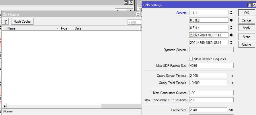Viewport: 256px width, 115px height.
Task: Click the Query Server Timeout field
Action: click(x=208, y=76)
